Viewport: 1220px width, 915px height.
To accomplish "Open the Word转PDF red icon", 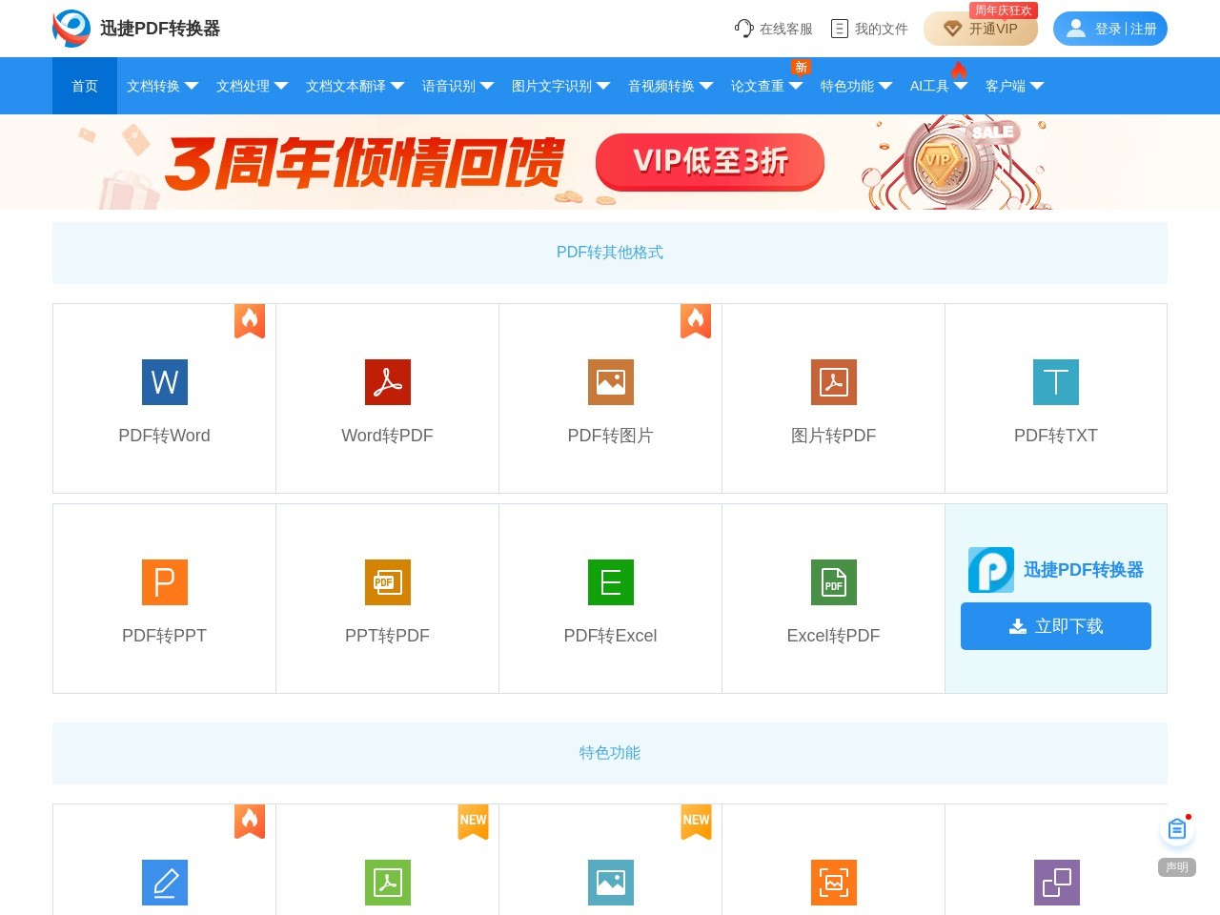I will tap(387, 382).
